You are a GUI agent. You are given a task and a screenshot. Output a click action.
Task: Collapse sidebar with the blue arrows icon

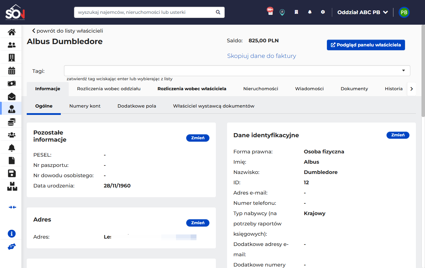(x=12, y=207)
